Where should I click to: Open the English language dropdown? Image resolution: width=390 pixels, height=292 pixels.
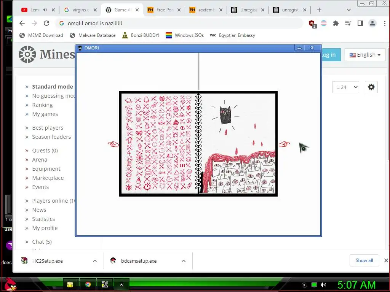365,55
